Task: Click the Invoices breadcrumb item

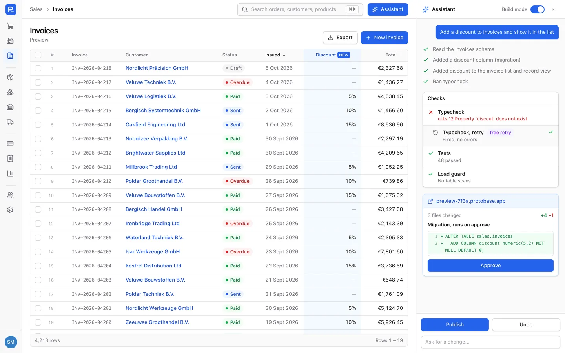Action: coord(63,9)
